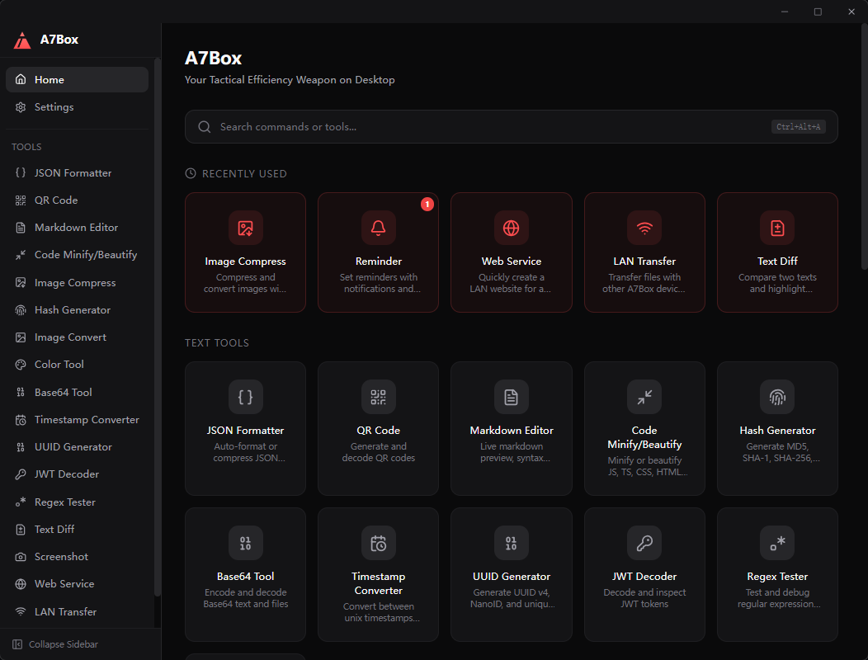
Task: Click the Home house icon in sidebar
Action: (x=21, y=79)
